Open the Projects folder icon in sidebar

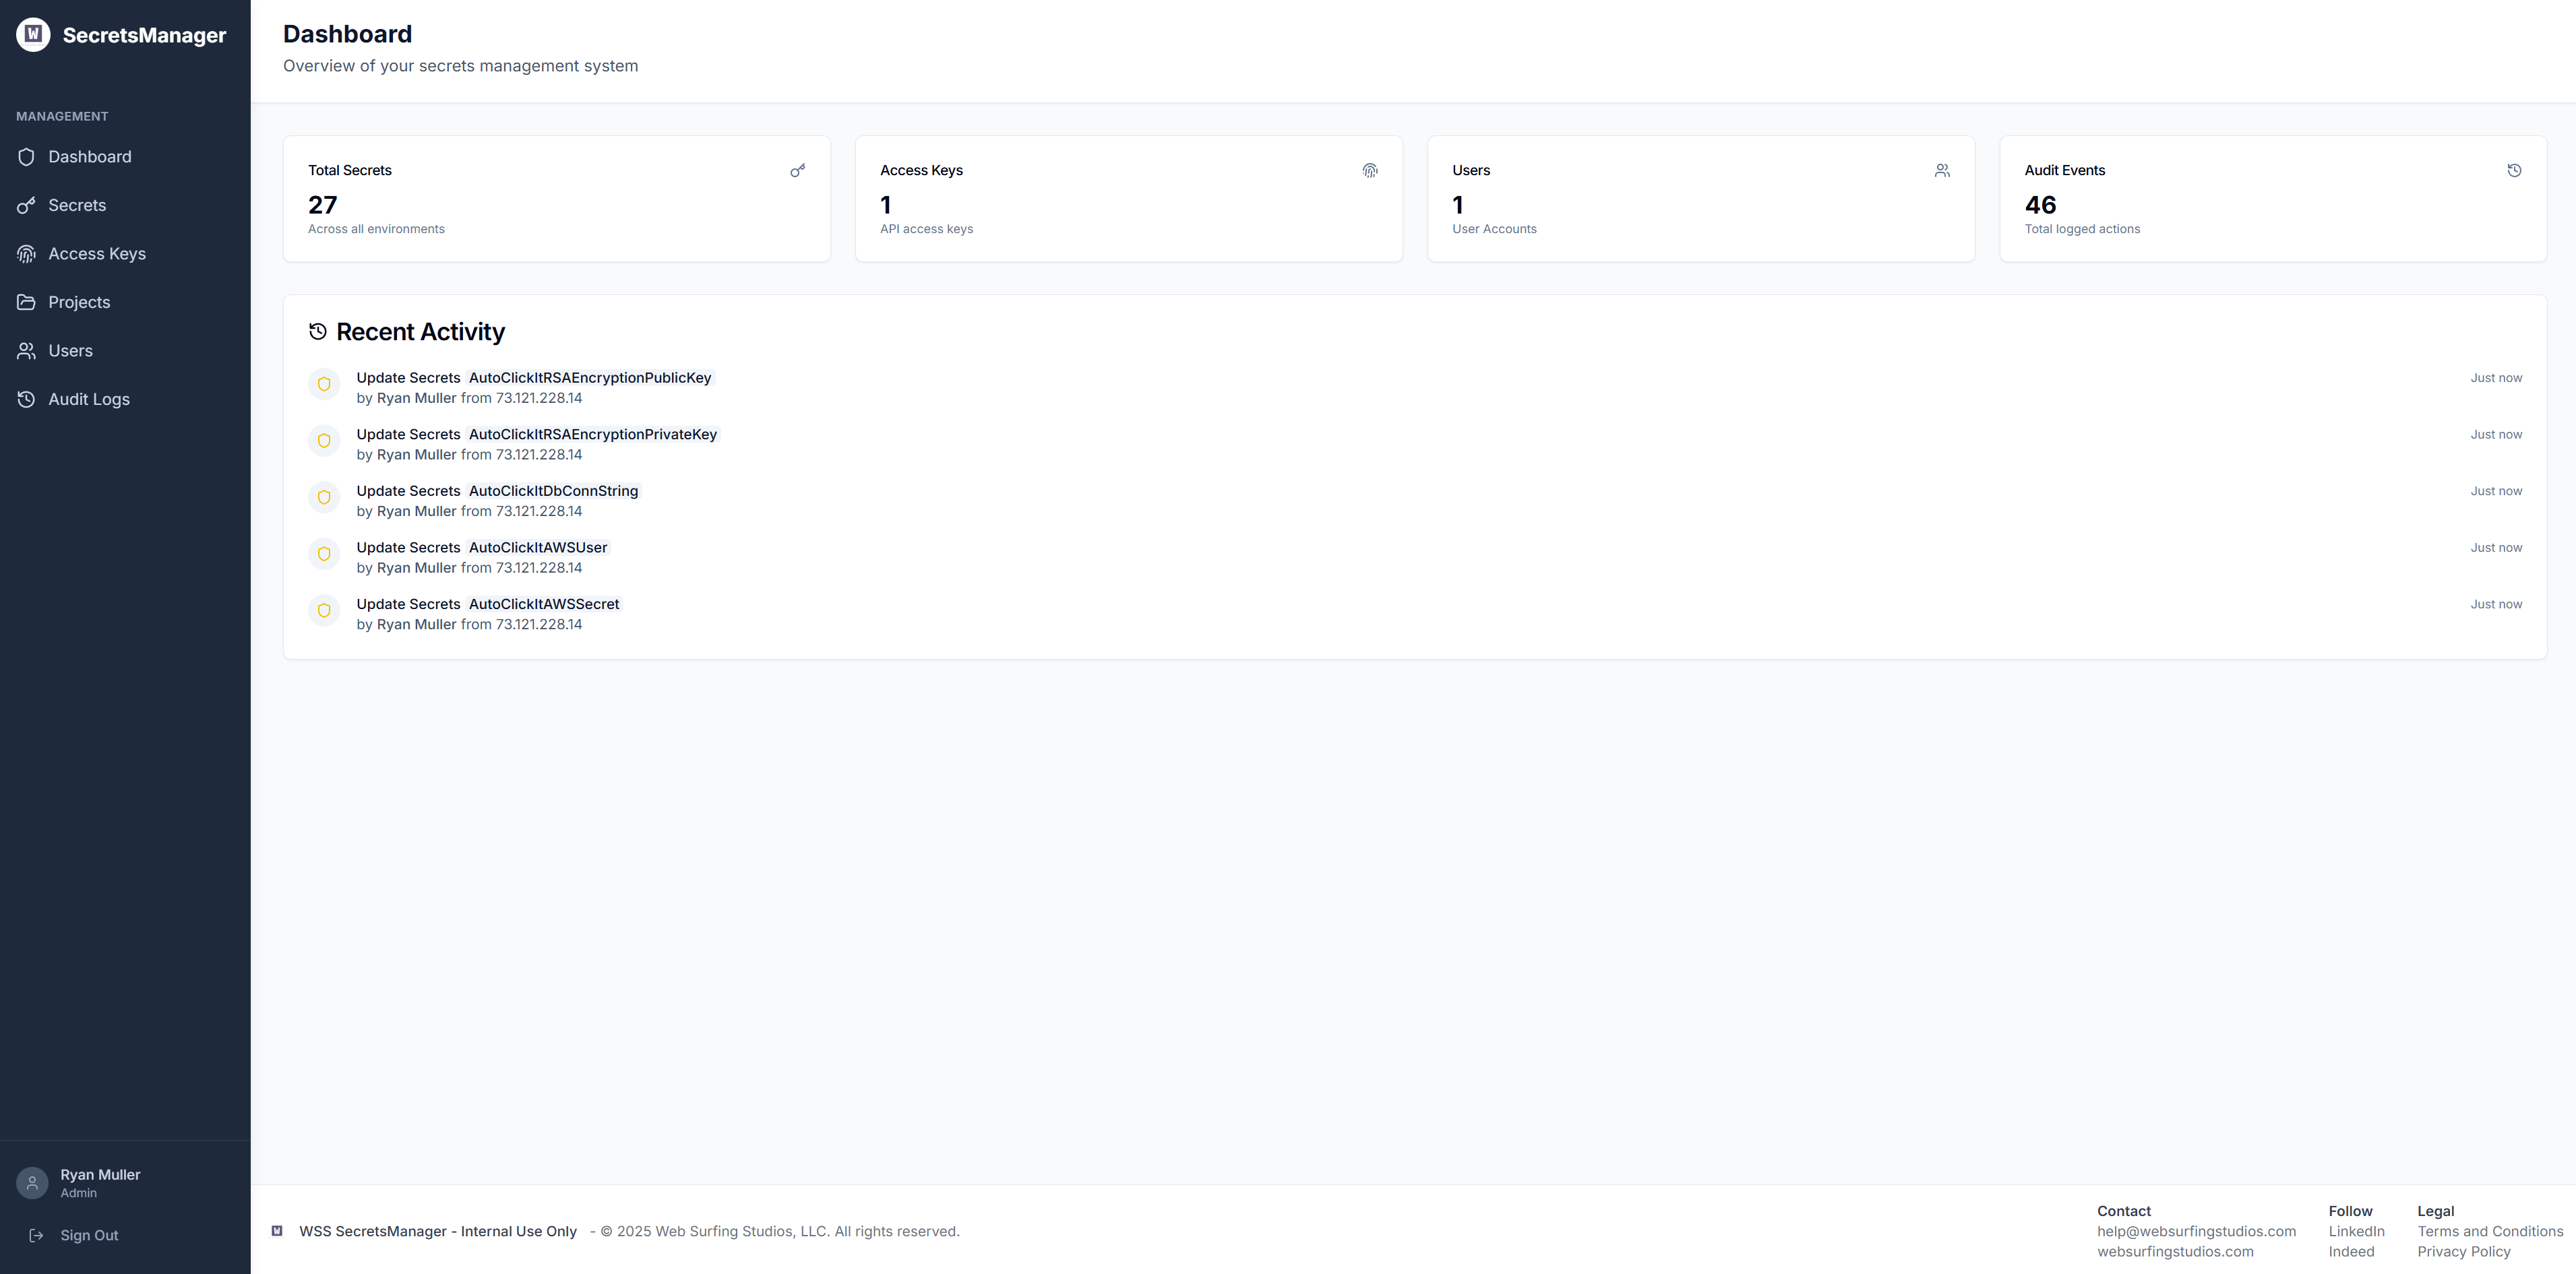[x=26, y=302]
